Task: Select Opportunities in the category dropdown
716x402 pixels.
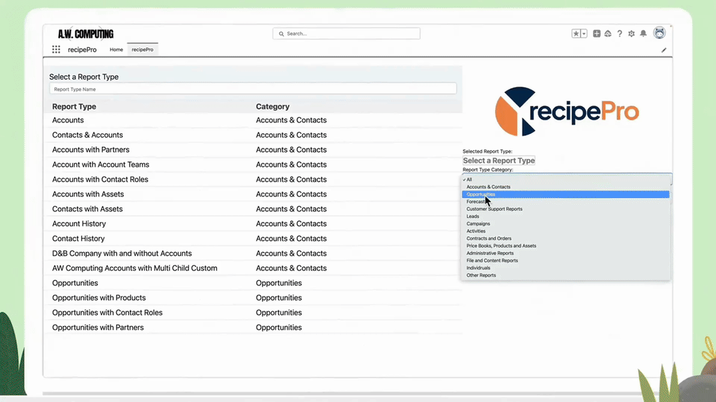Action: (x=566, y=195)
